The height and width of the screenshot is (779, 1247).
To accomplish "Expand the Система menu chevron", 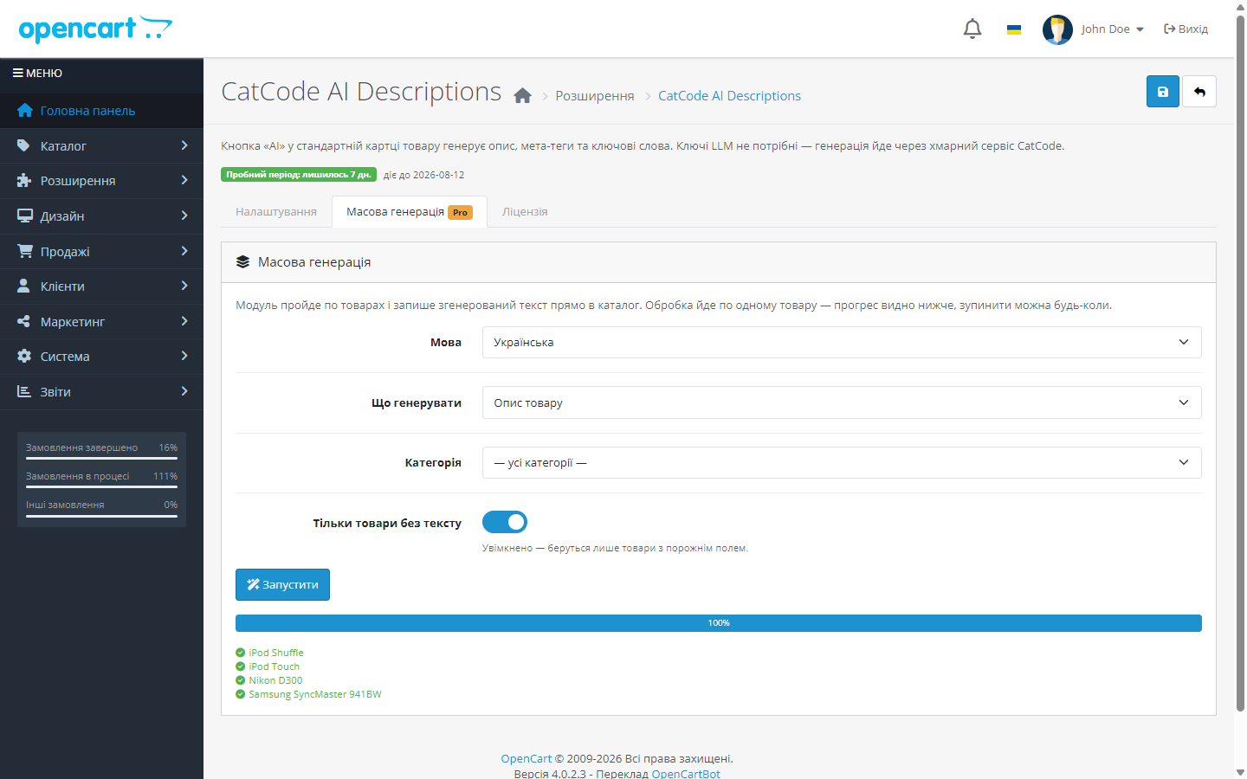I will [184, 356].
